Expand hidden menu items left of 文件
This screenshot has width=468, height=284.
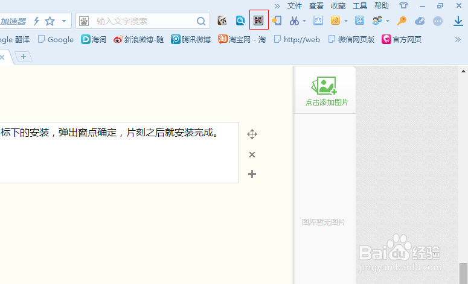pyautogui.click(x=277, y=6)
